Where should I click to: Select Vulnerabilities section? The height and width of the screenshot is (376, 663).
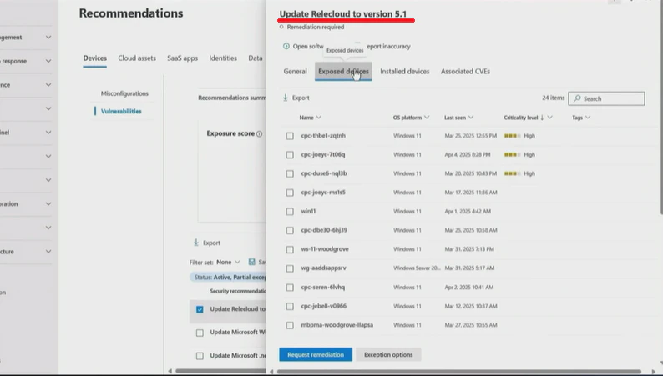[121, 112]
